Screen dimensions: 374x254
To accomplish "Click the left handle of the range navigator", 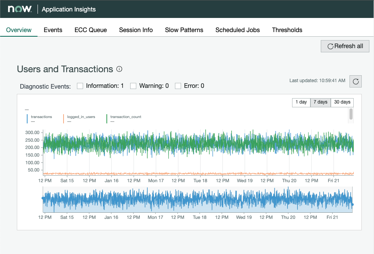I will 43,198.
